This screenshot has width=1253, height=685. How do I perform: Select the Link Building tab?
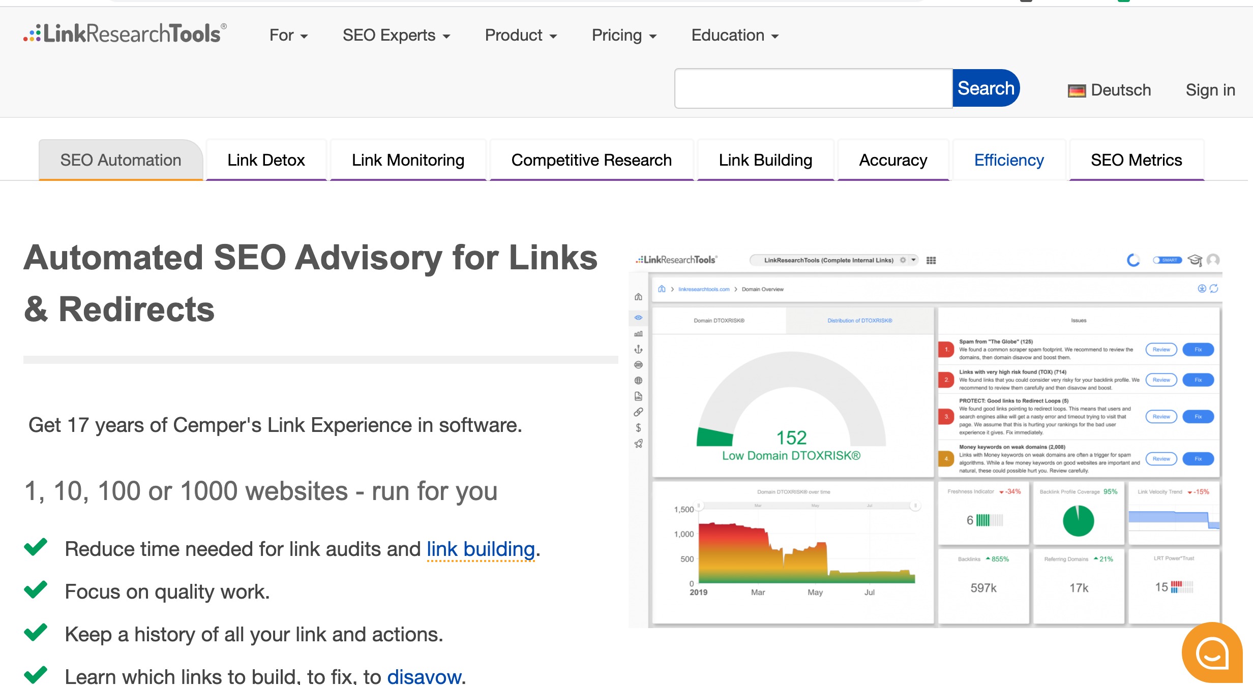[765, 160]
